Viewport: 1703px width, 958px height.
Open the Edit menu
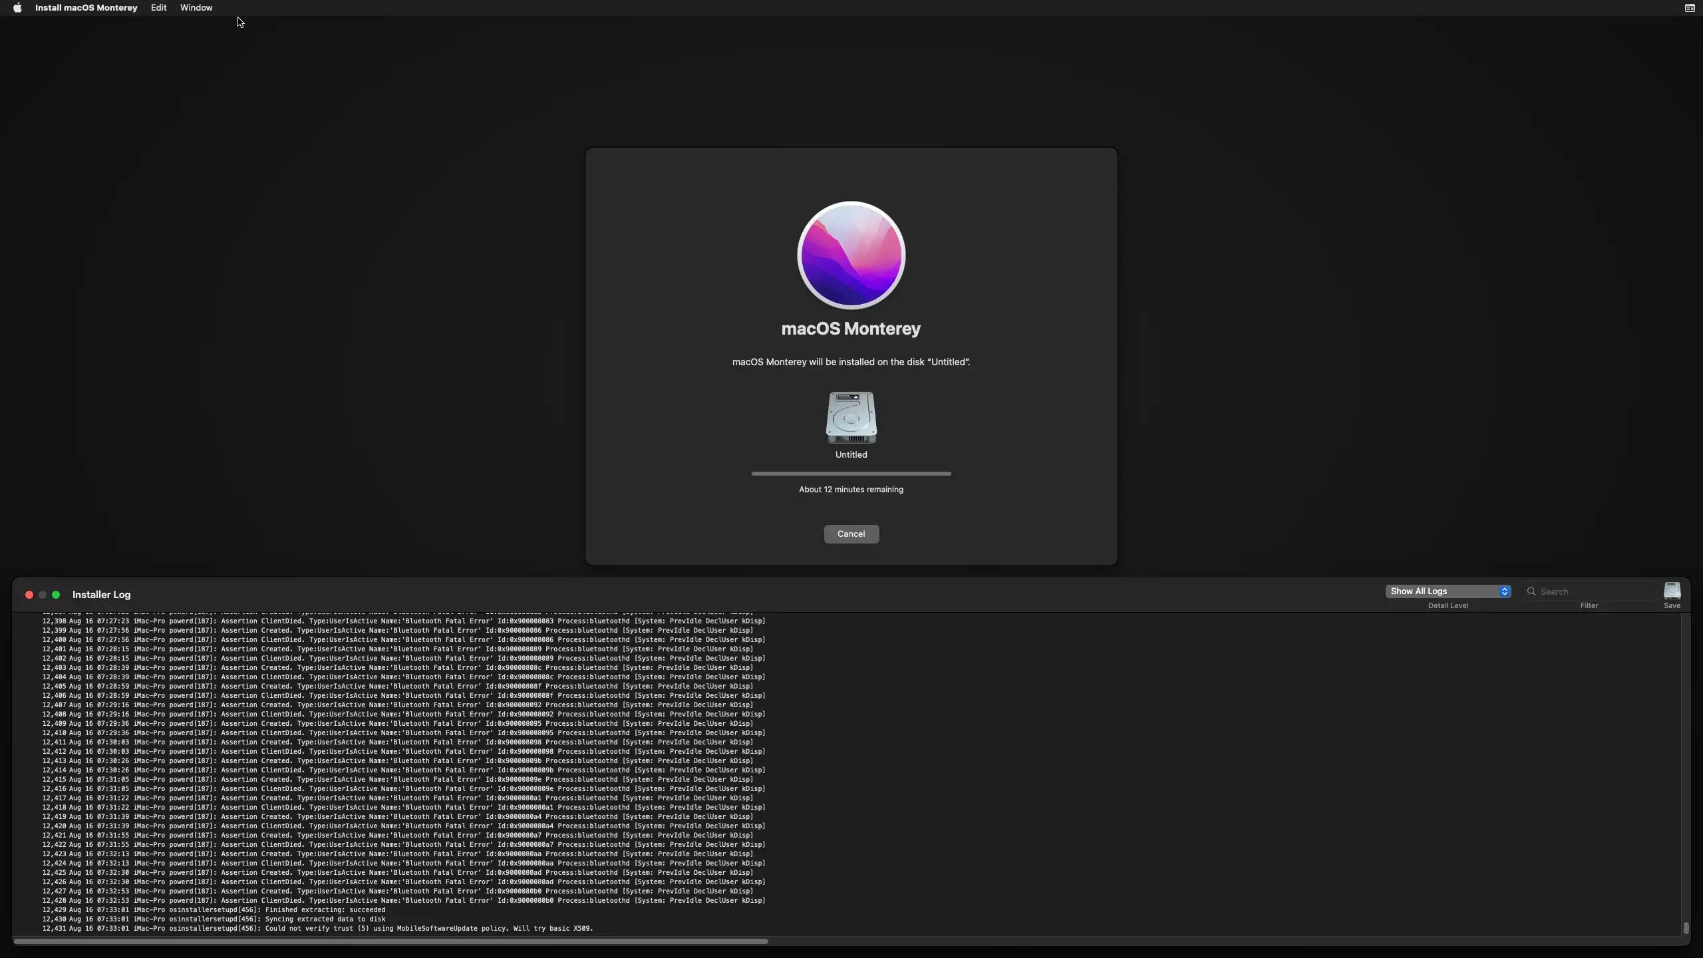point(158,8)
